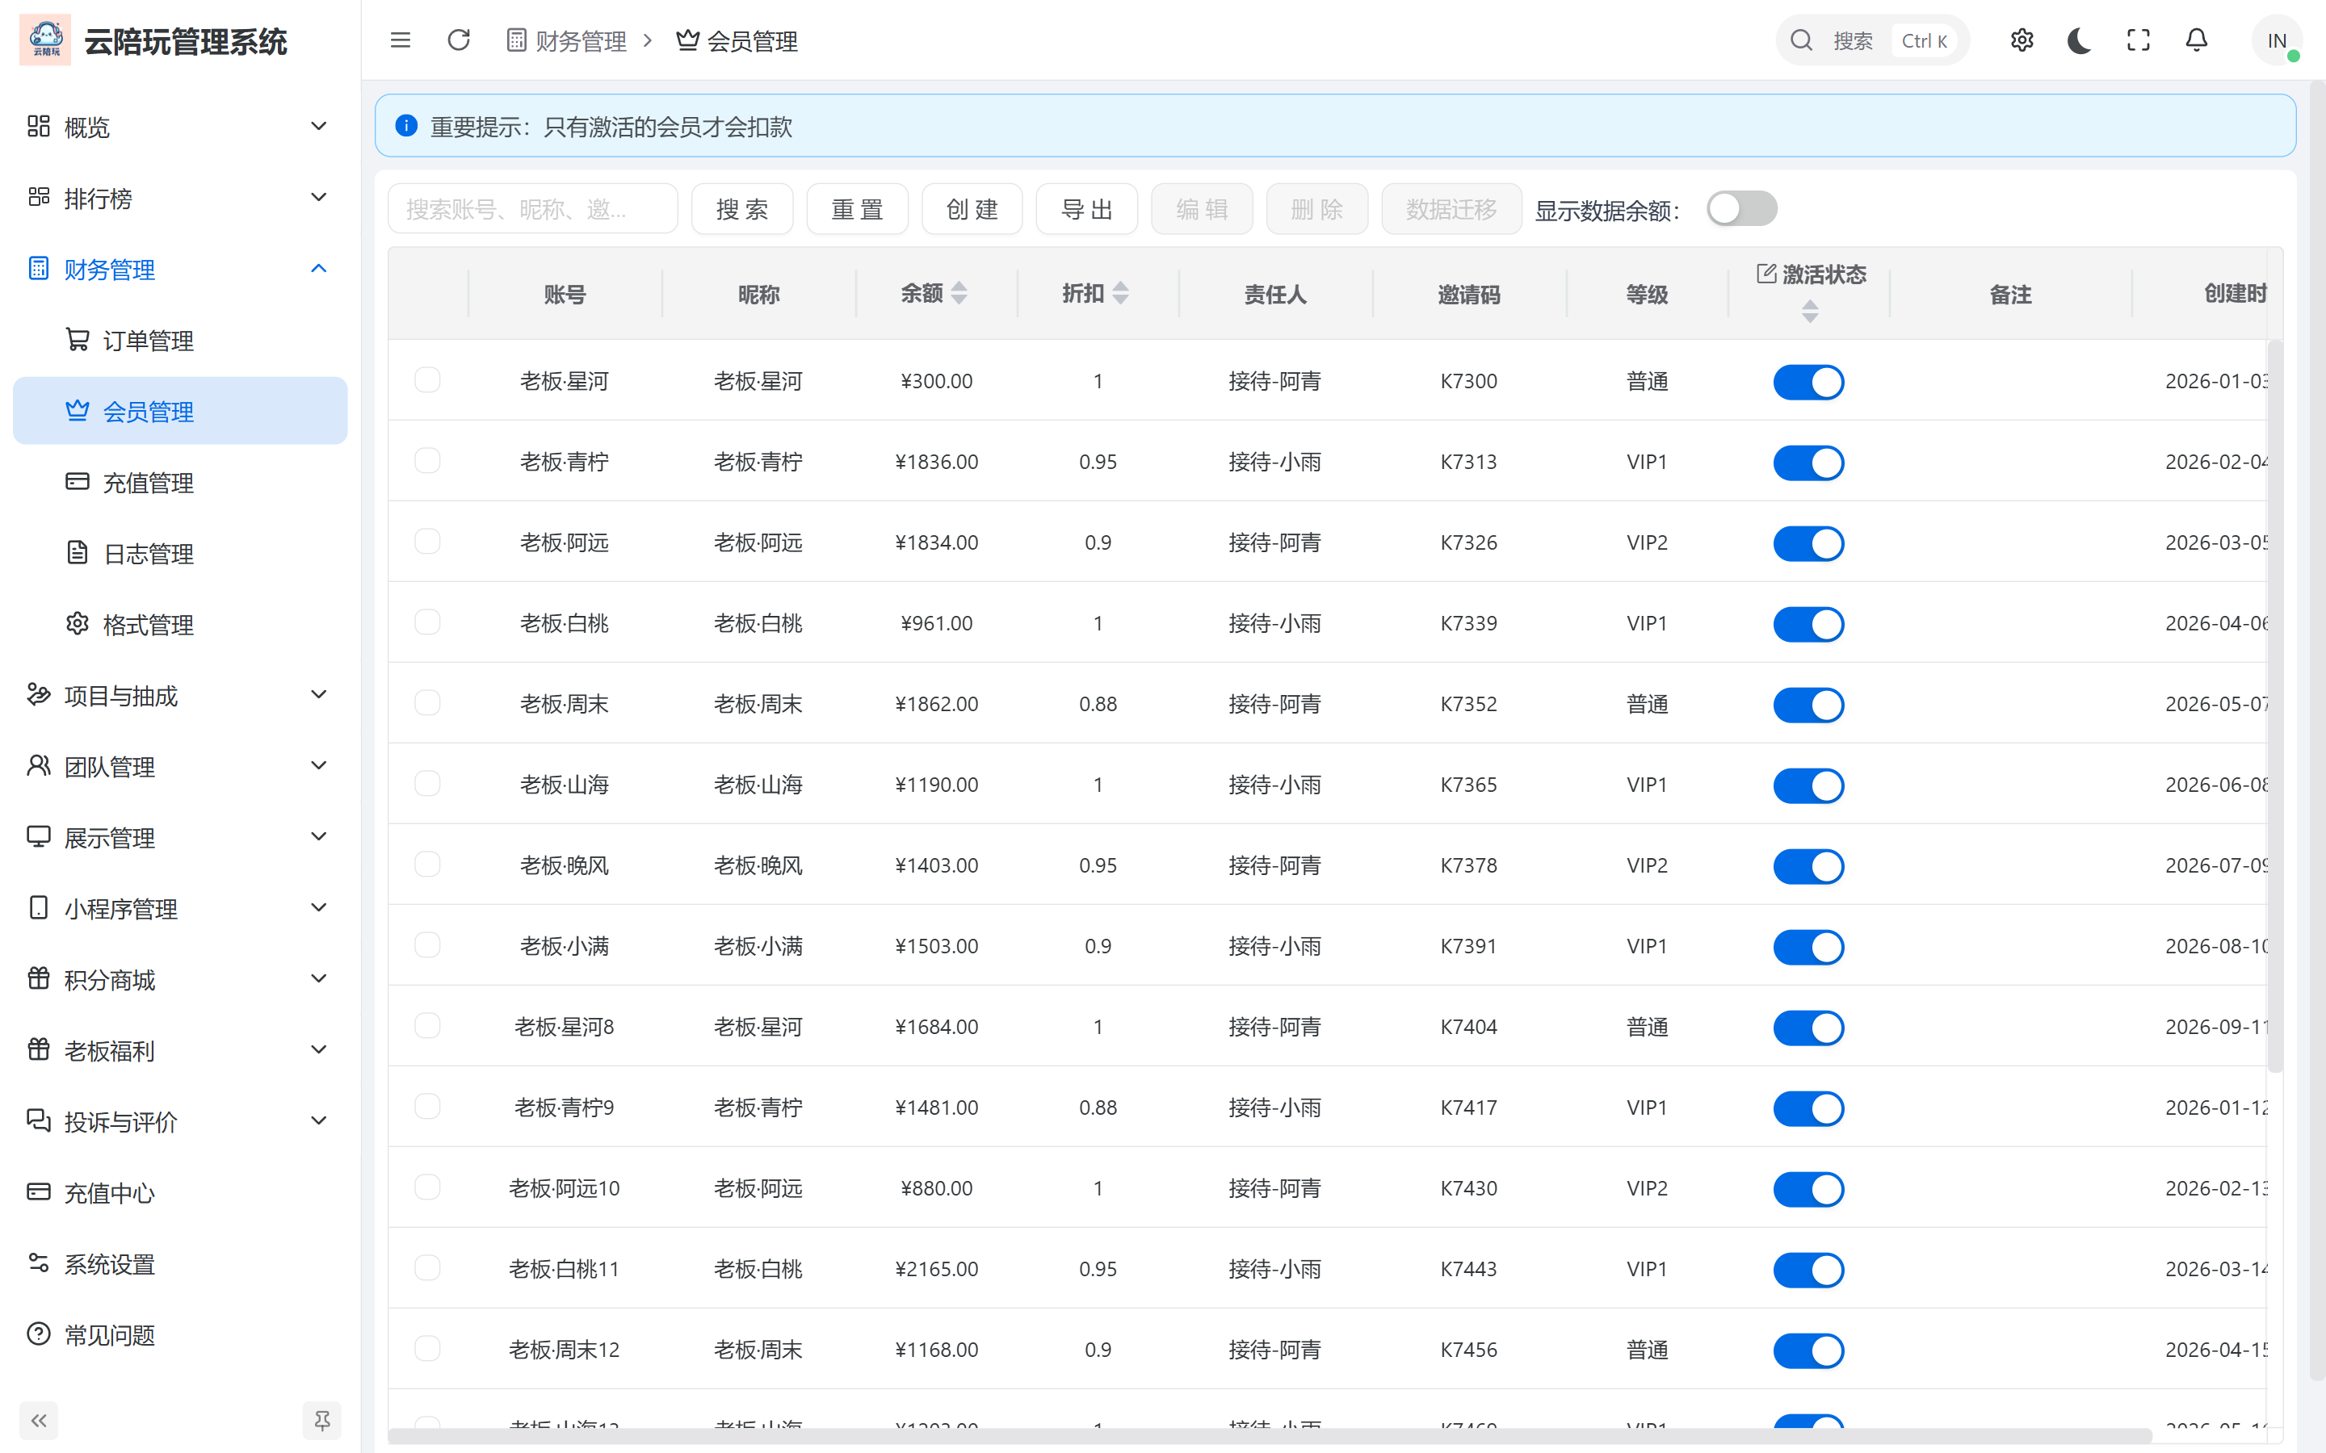
Task: Expand the 团队管理 menu
Action: coord(180,766)
